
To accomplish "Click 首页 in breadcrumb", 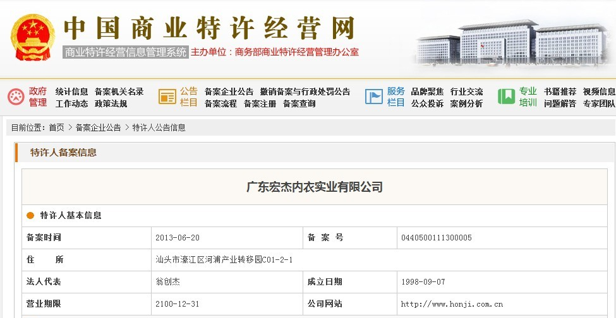I will pos(57,127).
